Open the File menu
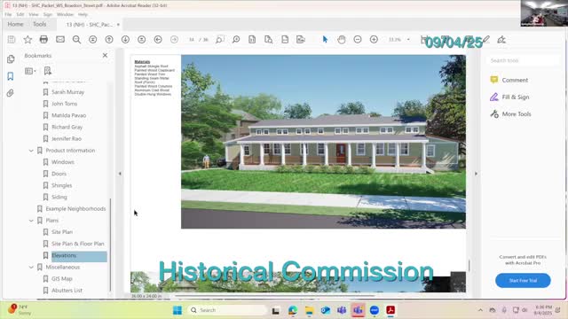This screenshot has height=319, width=568. tap(8, 14)
